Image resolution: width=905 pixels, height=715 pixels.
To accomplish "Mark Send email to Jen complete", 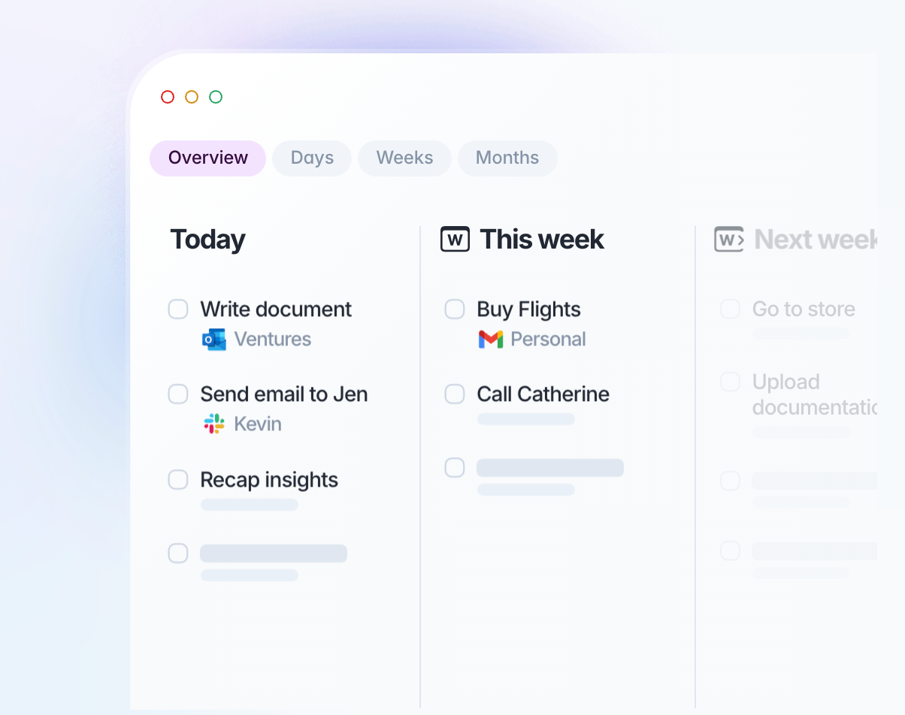I will click(178, 394).
